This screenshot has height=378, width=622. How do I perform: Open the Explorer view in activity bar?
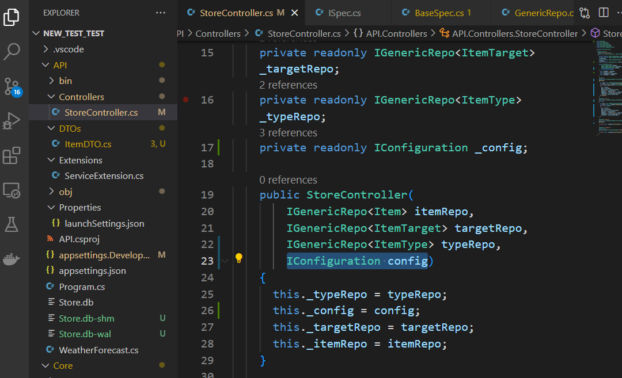pyautogui.click(x=12, y=17)
